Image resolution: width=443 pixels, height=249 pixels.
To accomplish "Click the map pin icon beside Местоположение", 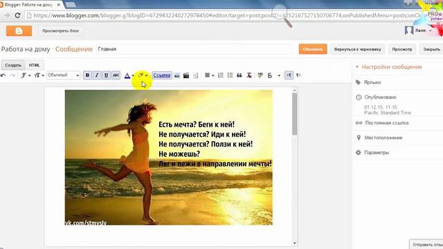I will click(359, 138).
